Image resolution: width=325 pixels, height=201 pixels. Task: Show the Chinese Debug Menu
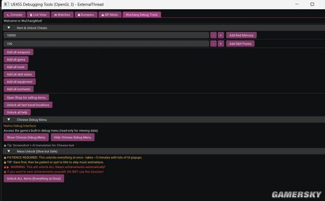click(x=26, y=137)
